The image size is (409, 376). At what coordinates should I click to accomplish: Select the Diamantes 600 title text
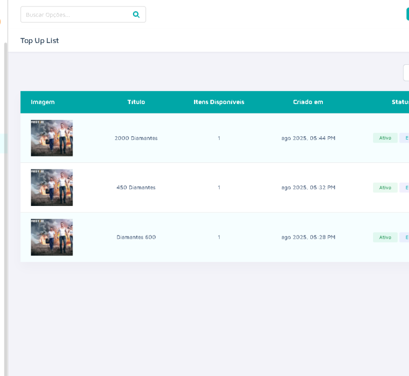click(x=136, y=237)
